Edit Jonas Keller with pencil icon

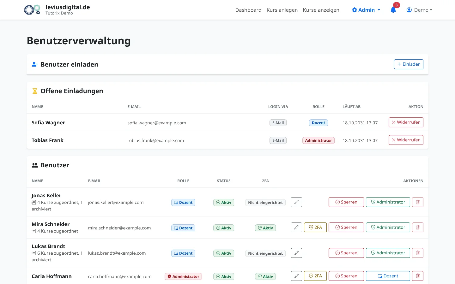(x=296, y=202)
